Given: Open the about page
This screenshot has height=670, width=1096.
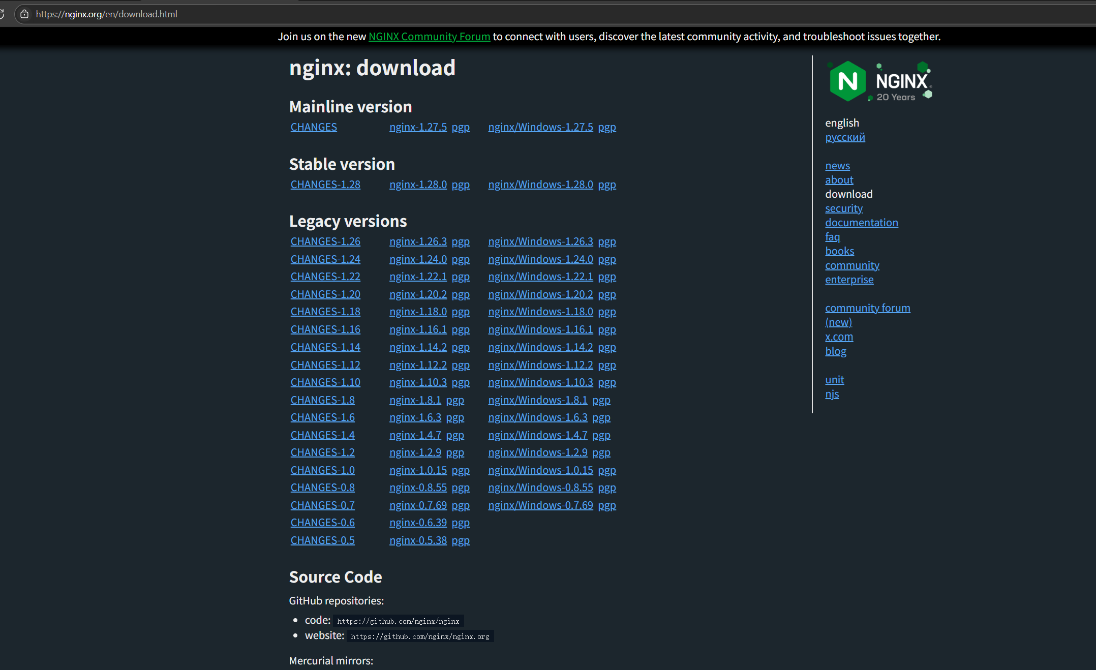Looking at the screenshot, I should click(839, 180).
